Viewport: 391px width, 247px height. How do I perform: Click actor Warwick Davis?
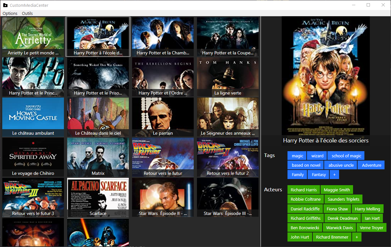pyautogui.click(x=339, y=228)
